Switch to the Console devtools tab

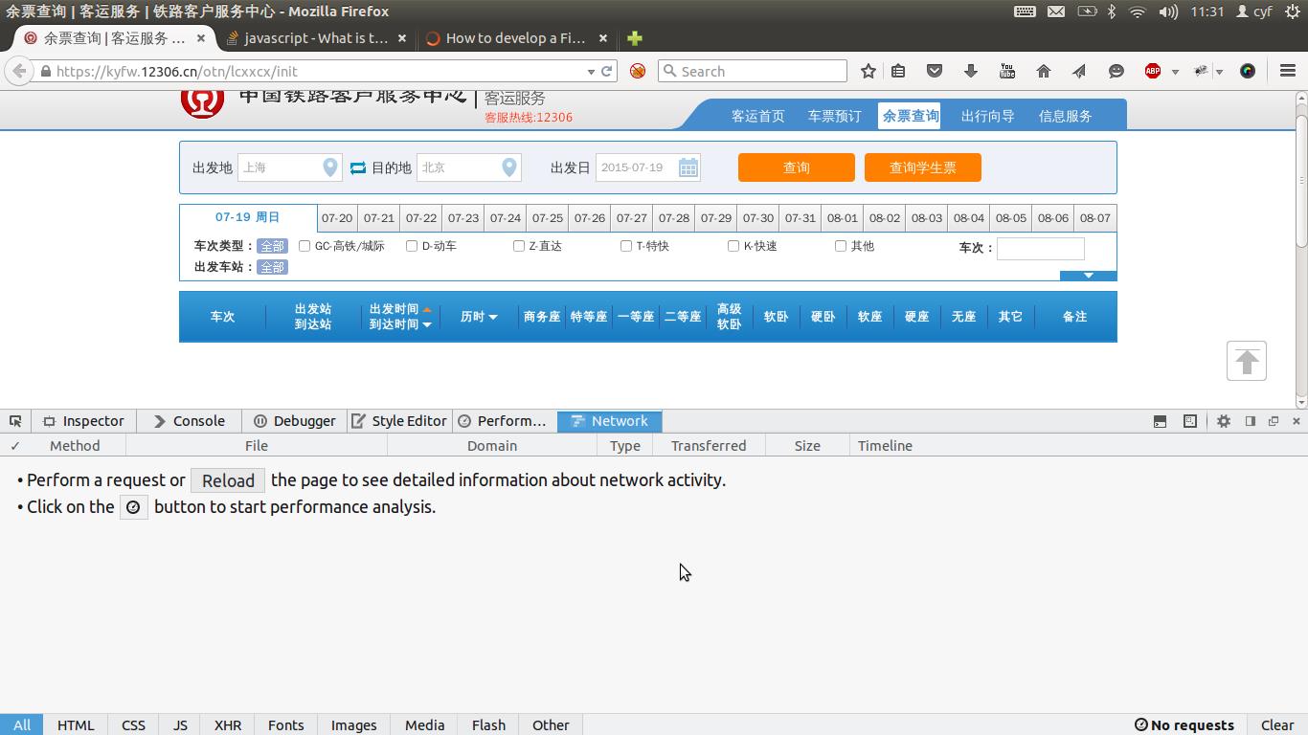coord(189,421)
